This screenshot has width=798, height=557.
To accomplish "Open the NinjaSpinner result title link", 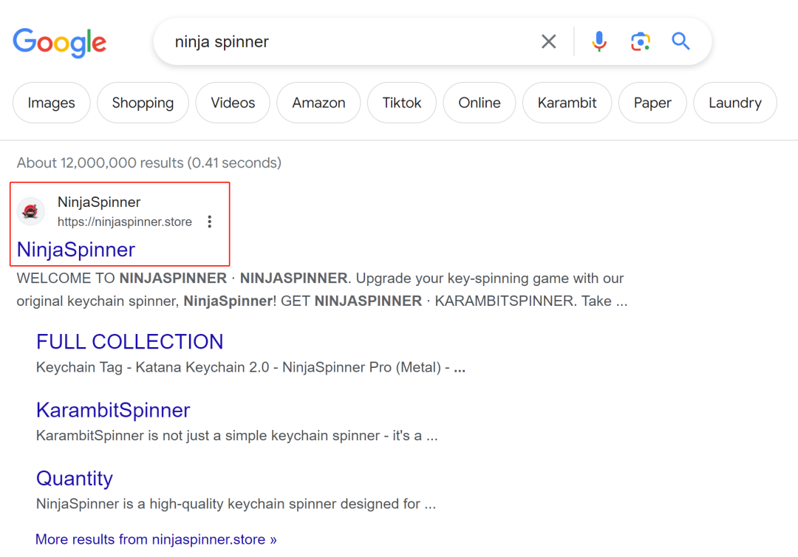I will tap(76, 250).
